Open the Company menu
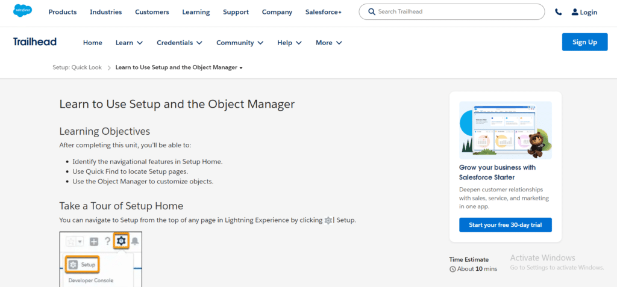The image size is (617, 287). 277,12
